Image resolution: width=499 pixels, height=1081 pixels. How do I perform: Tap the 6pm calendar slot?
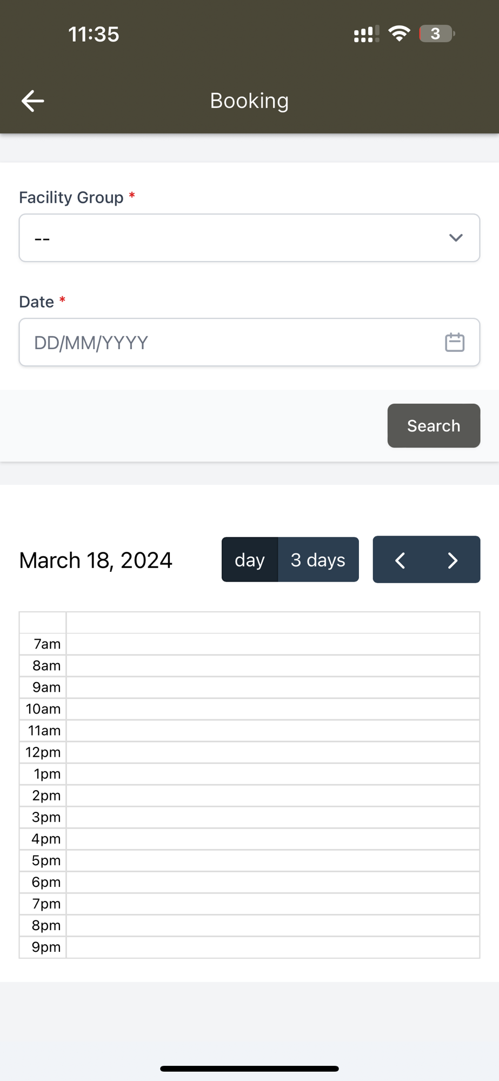272,882
